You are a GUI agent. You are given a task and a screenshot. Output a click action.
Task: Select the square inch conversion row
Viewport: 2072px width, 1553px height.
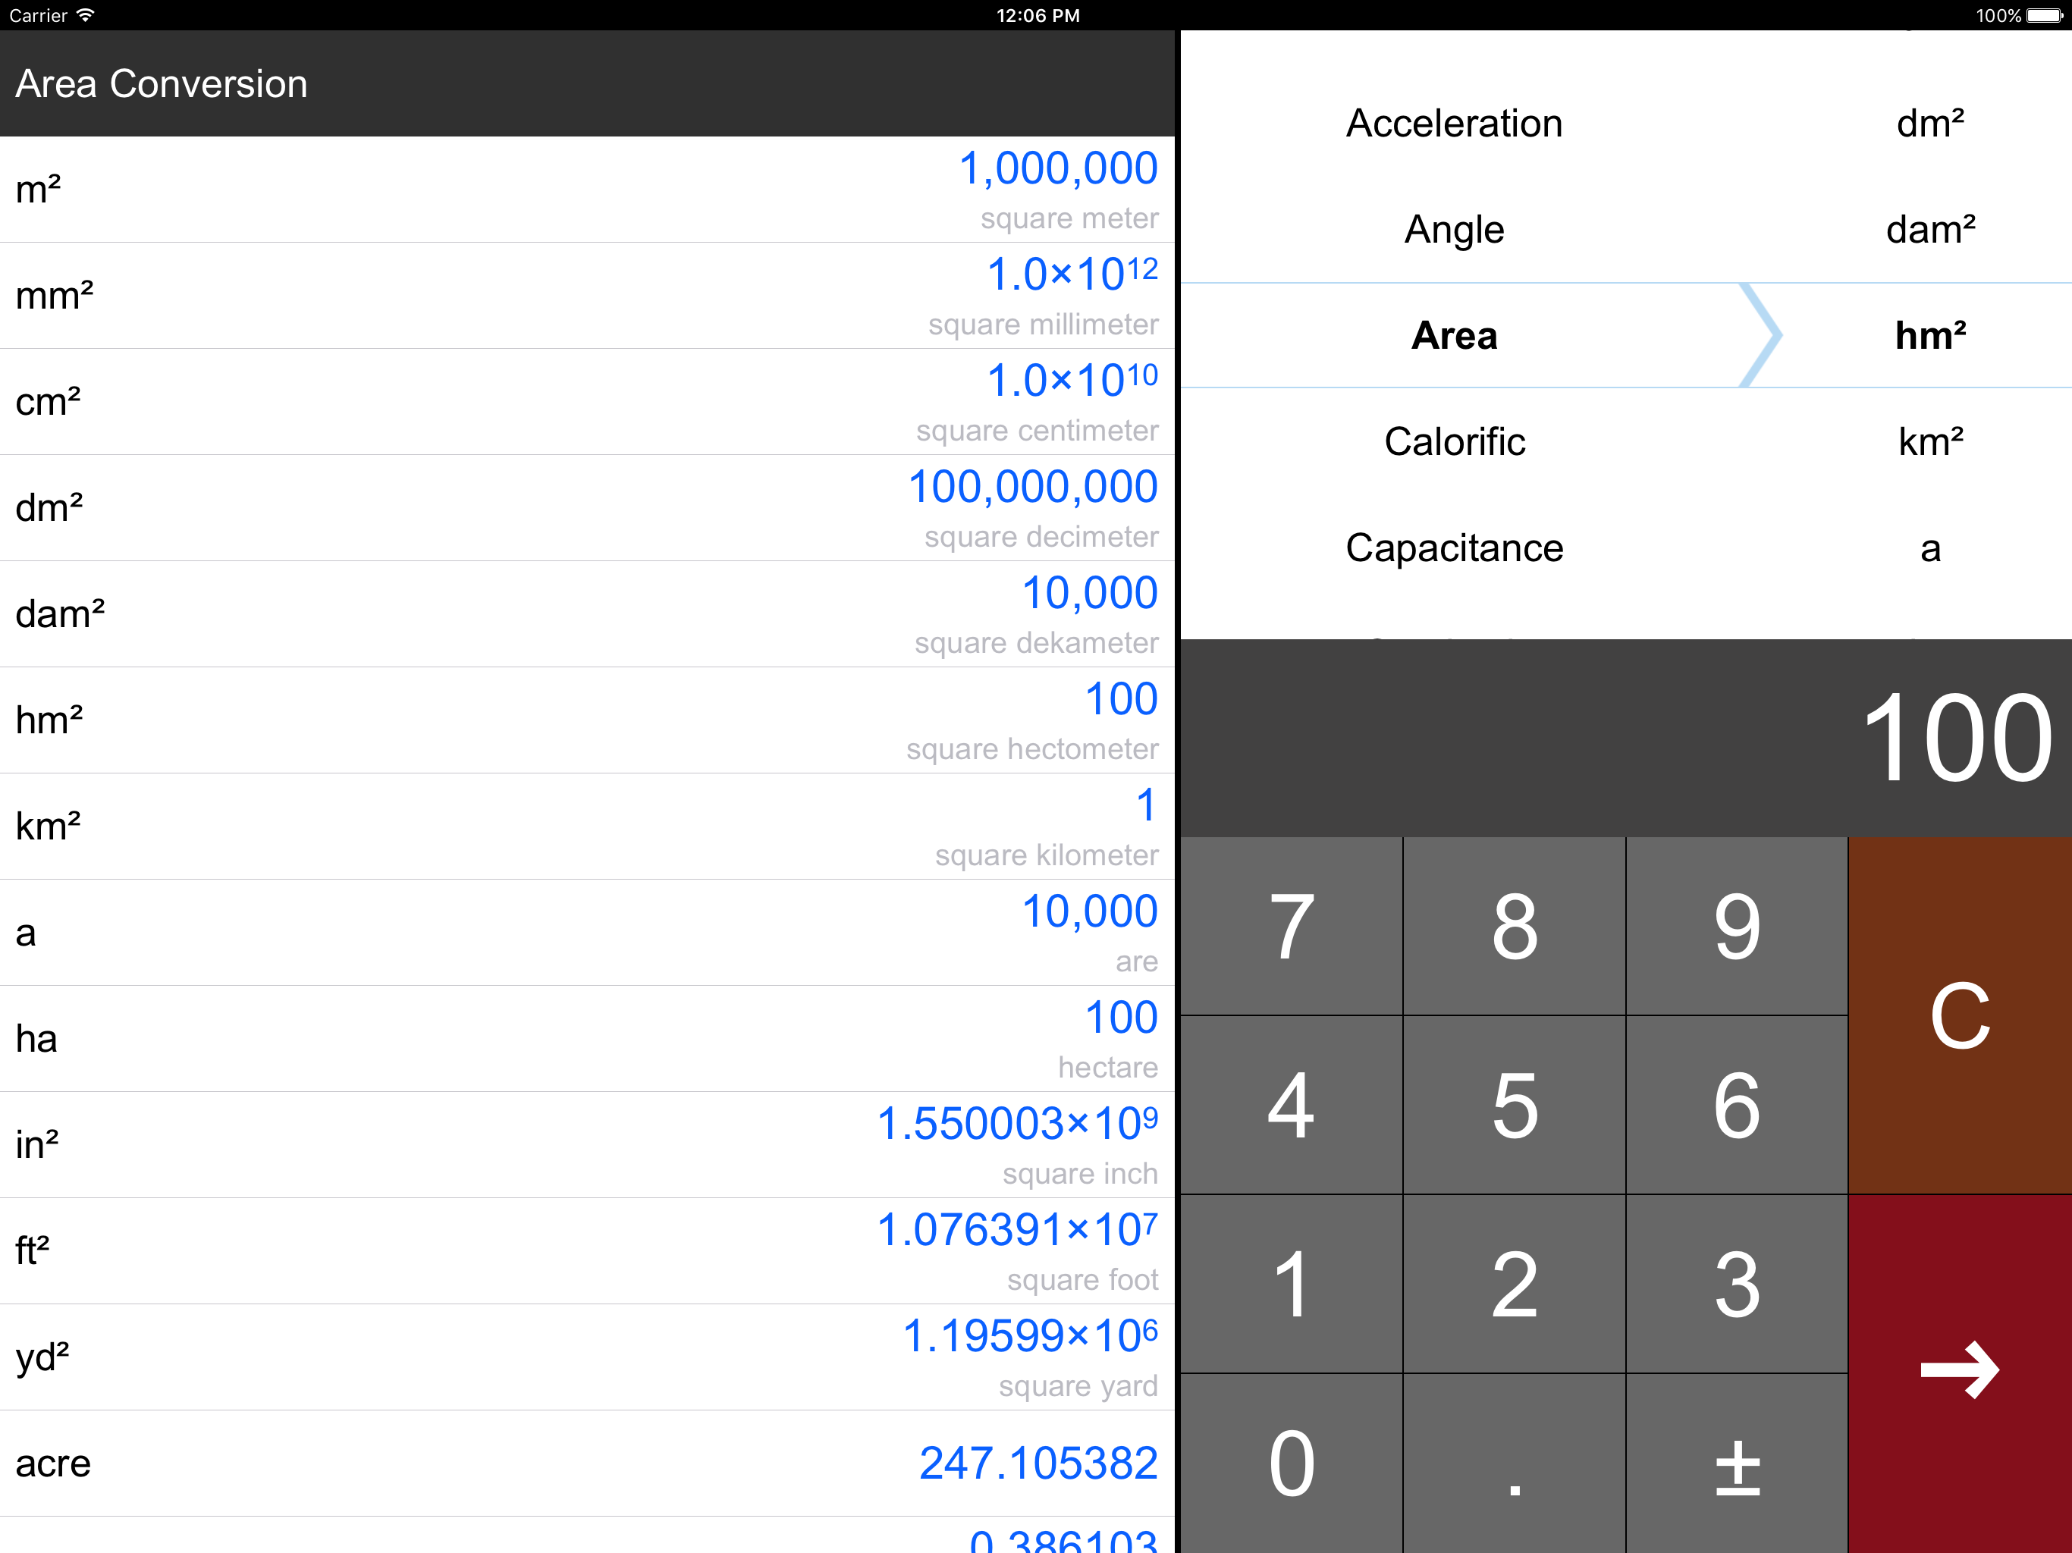(586, 1144)
